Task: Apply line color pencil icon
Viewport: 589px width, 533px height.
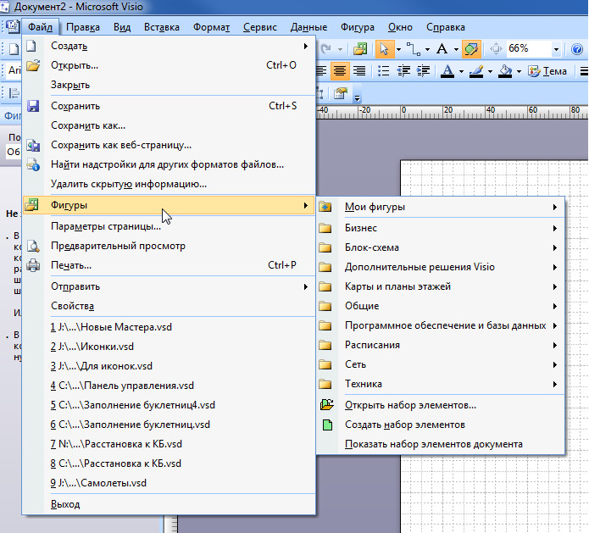Action: click(x=476, y=70)
